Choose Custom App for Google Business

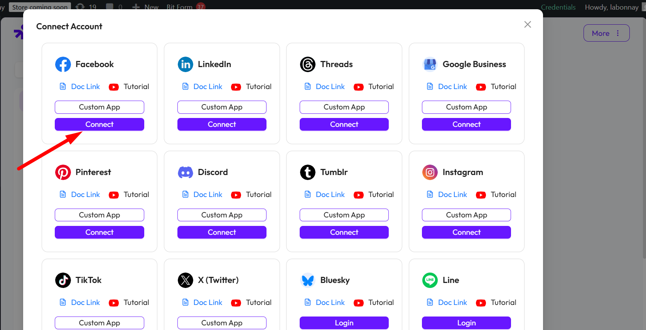point(466,107)
